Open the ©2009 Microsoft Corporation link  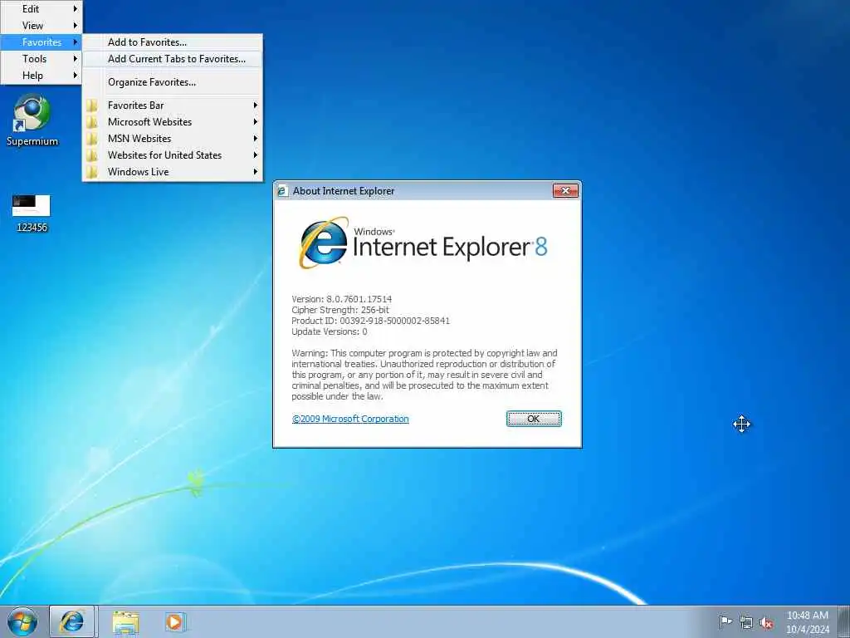coord(350,419)
